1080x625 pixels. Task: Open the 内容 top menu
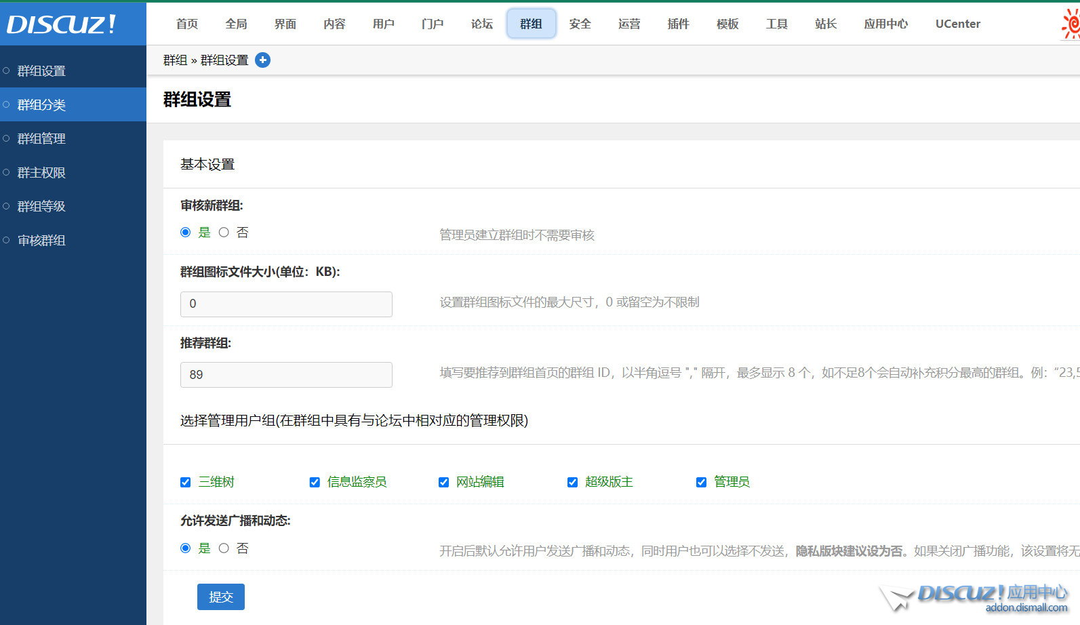pyautogui.click(x=334, y=24)
